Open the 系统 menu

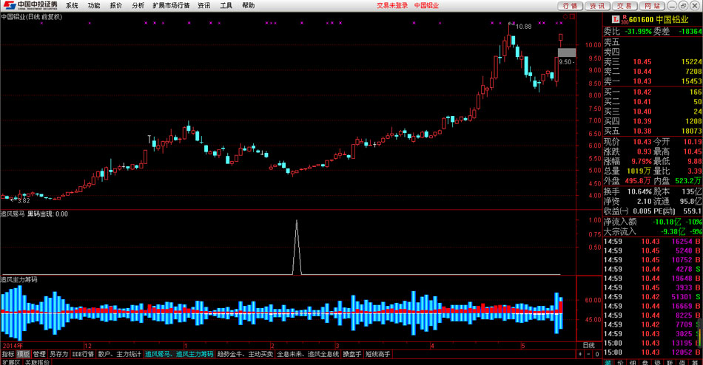pos(72,5)
